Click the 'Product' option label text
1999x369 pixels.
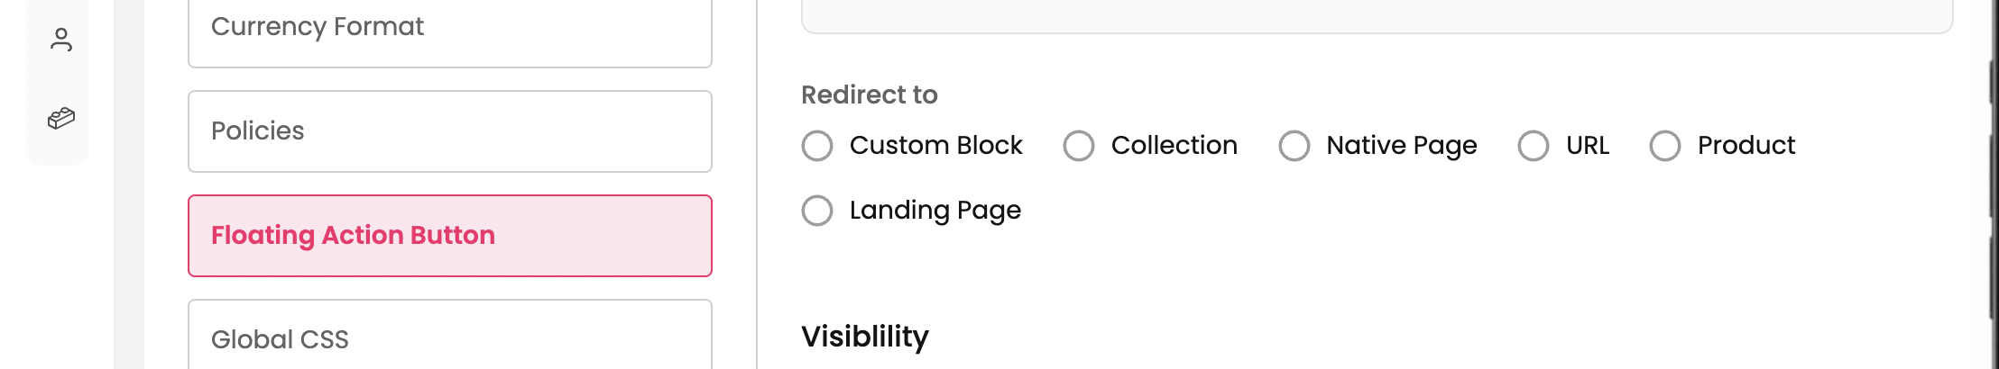point(1746,145)
